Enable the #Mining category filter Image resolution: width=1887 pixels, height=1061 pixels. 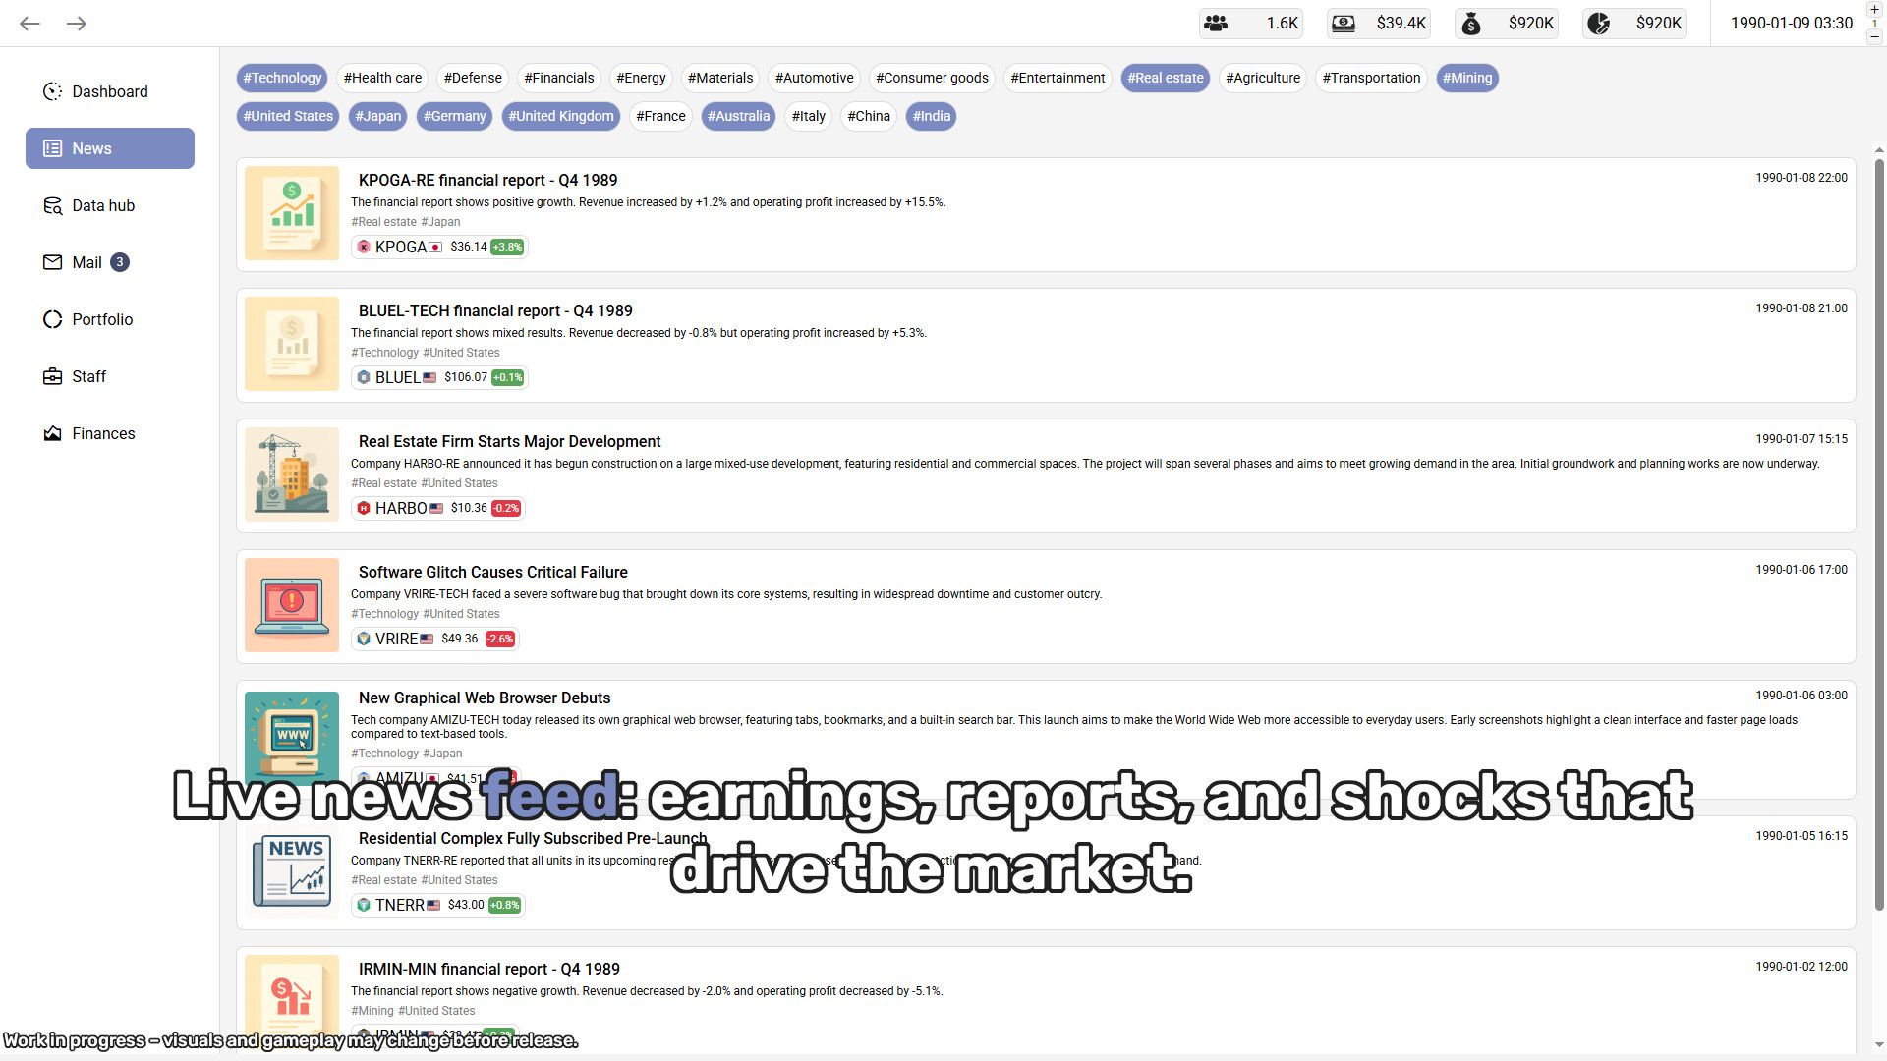1467,78
